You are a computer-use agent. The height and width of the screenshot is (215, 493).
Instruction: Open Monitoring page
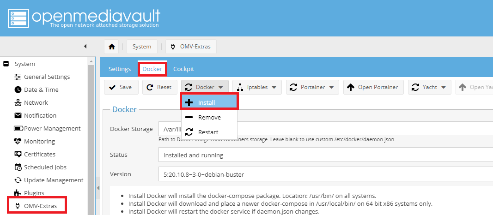click(35, 141)
